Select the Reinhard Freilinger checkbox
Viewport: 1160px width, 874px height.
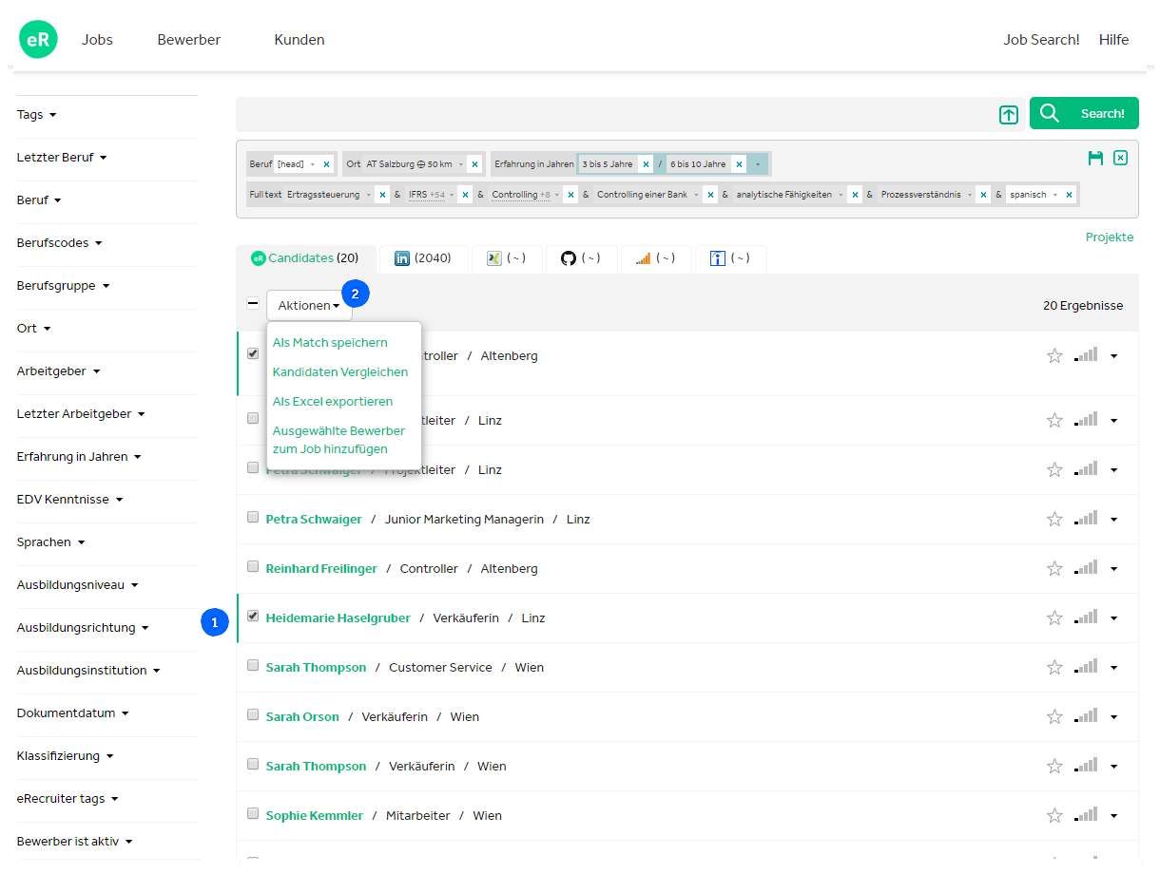[253, 566]
